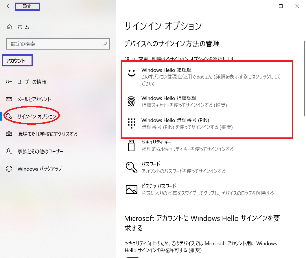Click the briefcase icon for 職場または学校
This screenshot has height=258, width=306.
(x=9, y=134)
